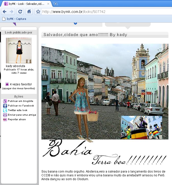The height and width of the screenshot is (185, 172).
Task: Click the purple favorite star icon
Action: [7, 84]
